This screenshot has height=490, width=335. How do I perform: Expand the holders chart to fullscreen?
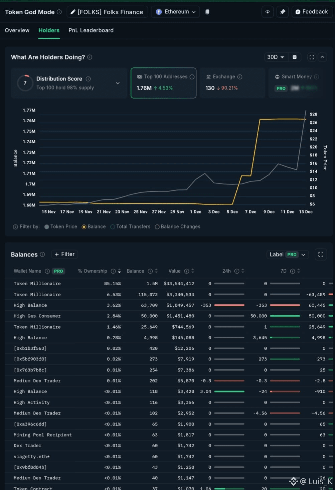[312, 57]
